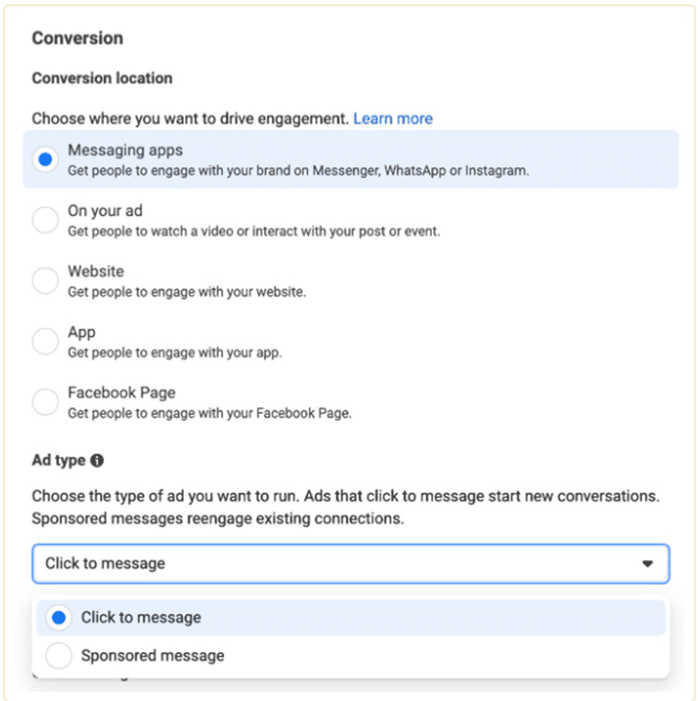Click the Facebook Page description text
The image size is (698, 701).
tap(210, 413)
